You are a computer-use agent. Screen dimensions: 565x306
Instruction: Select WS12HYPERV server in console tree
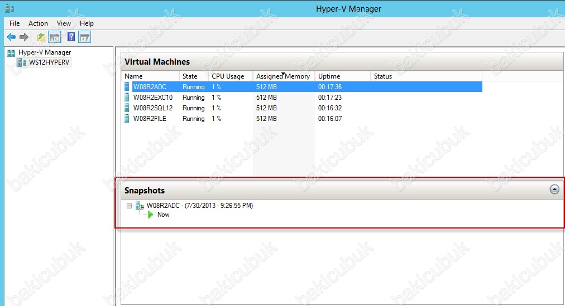[49, 62]
